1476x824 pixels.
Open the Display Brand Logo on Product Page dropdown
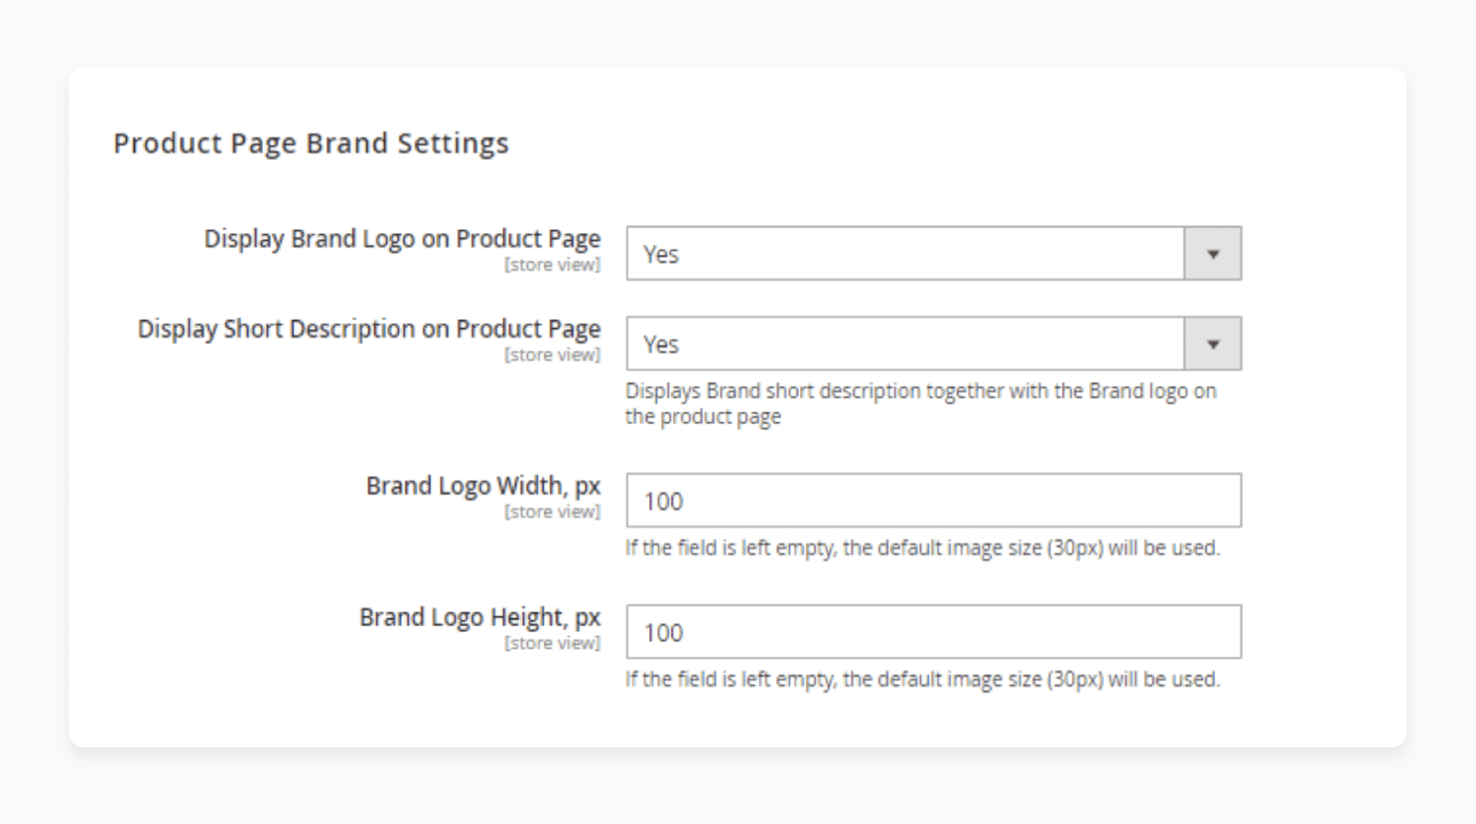click(933, 253)
